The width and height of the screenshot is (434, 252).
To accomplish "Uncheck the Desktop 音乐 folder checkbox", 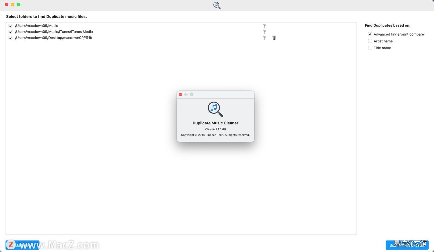I will [10, 38].
